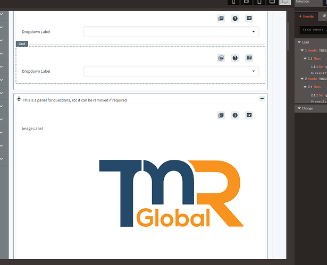Switch to portrait phone preview, leftmost device button
The image size is (327, 265).
(233, 2)
